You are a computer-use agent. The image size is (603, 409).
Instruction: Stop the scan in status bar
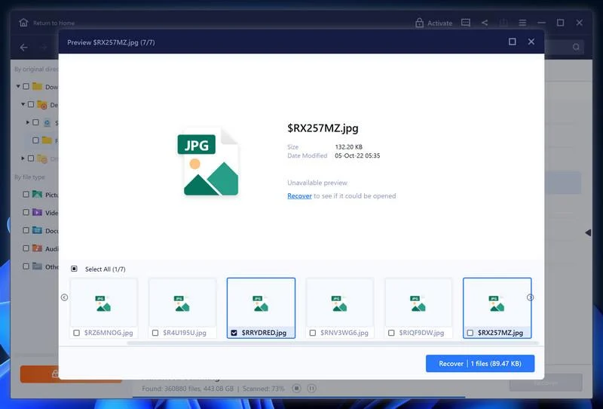(x=296, y=388)
